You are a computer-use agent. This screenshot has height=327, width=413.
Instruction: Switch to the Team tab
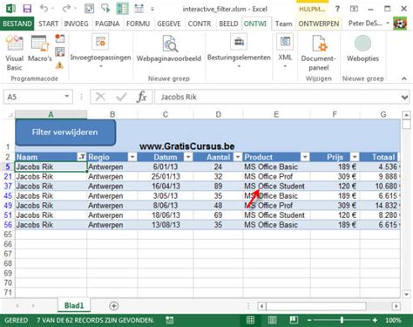283,24
